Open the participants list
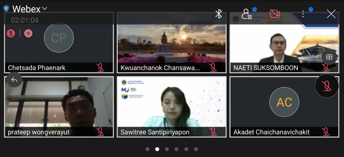Screen dimensions: 344x157 coord(247,14)
